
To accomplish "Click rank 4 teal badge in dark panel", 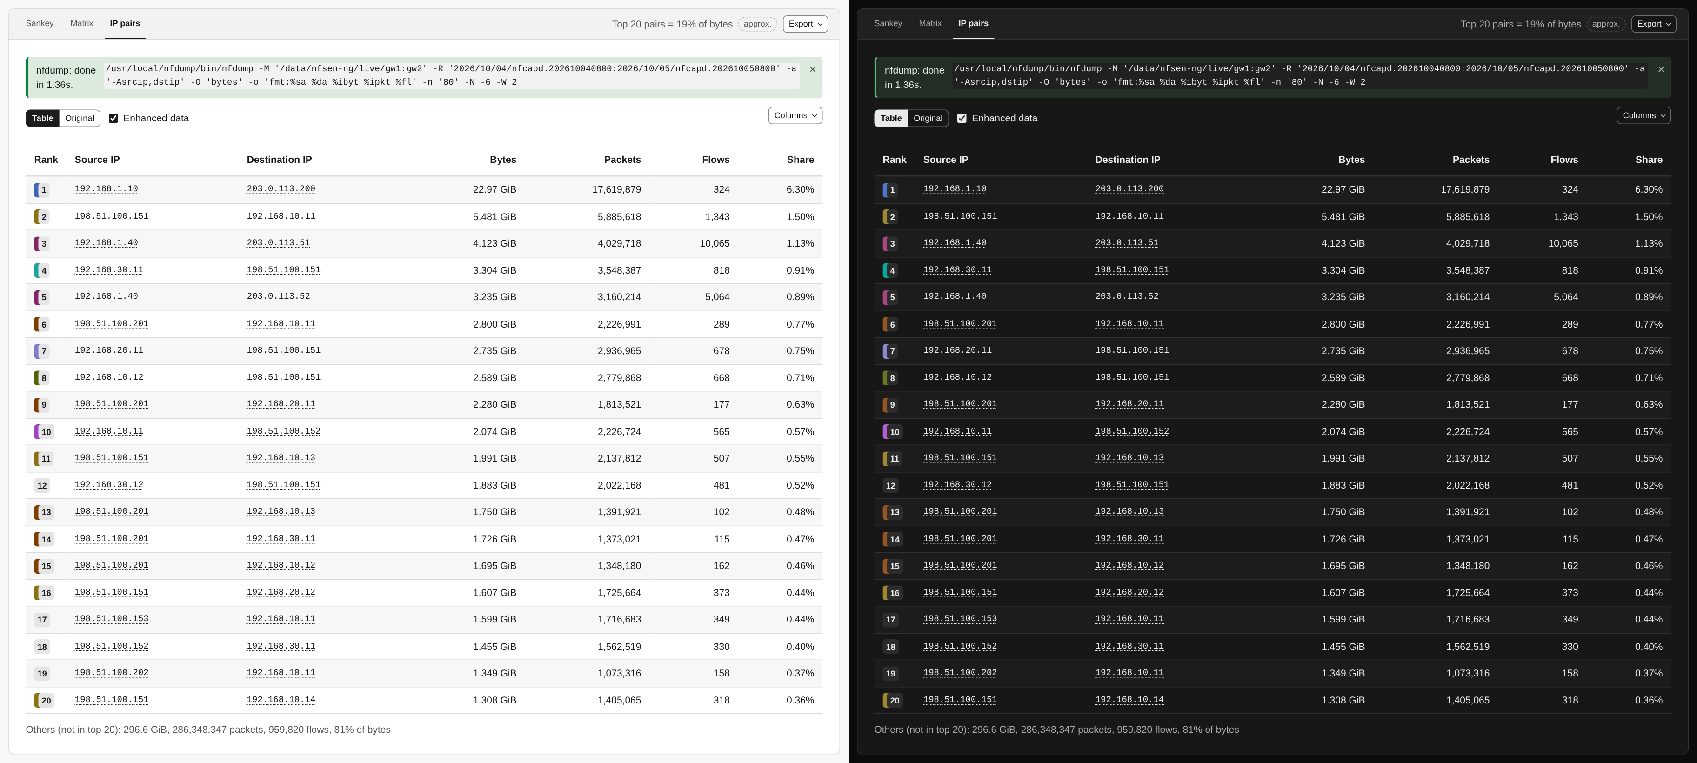I will 890,270.
